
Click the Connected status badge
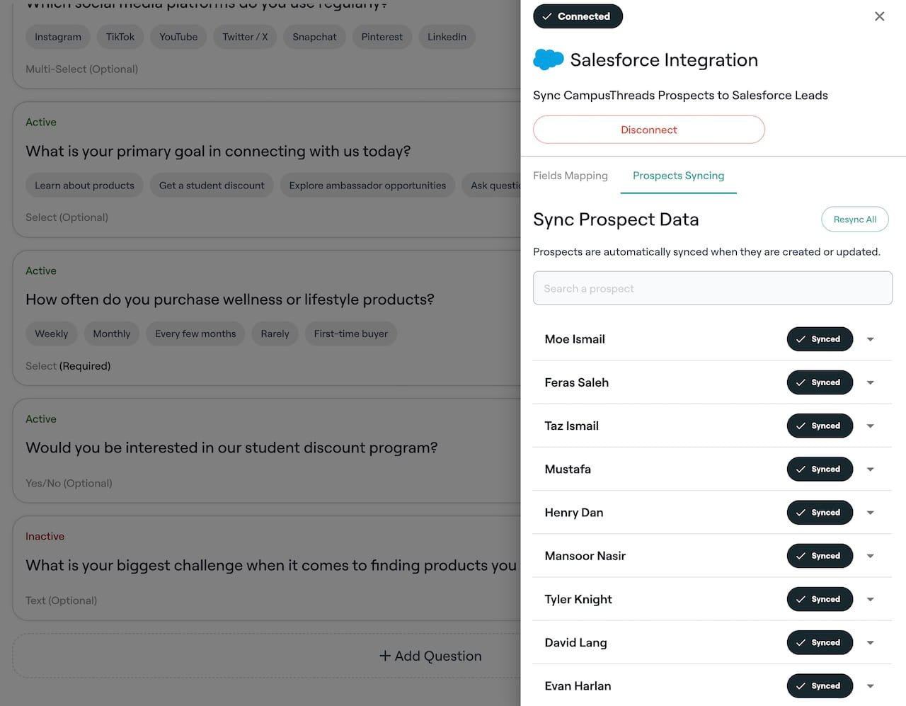click(x=578, y=16)
